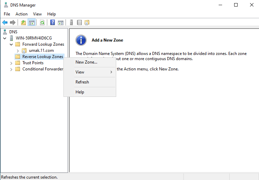Select umak.11.com zone label

41,50
